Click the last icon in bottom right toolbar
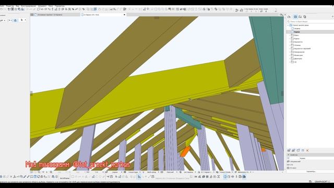The height and width of the screenshot is (188, 334). pyautogui.click(x=244, y=177)
